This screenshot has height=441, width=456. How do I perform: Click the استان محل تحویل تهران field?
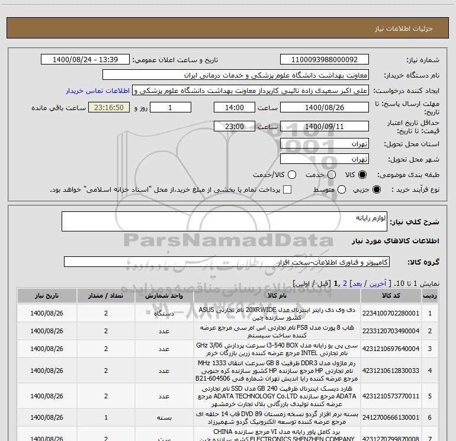pyautogui.click(x=325, y=143)
